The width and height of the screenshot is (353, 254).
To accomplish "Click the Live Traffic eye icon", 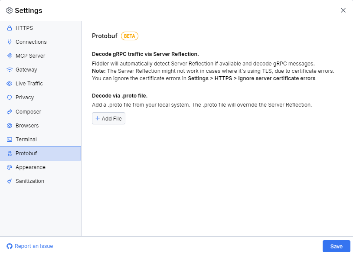I will tap(10, 83).
